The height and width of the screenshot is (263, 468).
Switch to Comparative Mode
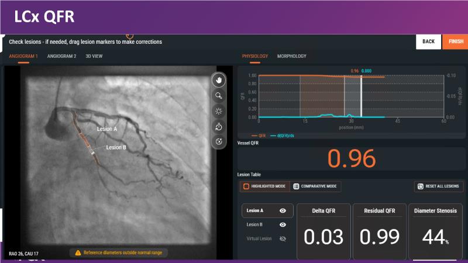(x=316, y=186)
